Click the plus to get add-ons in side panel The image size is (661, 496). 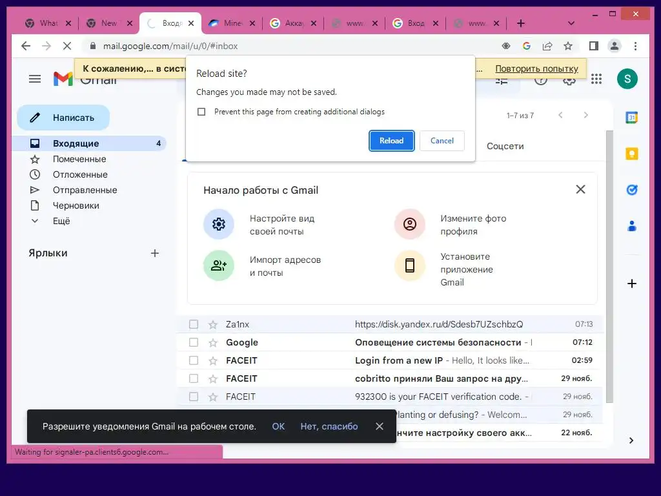pyautogui.click(x=631, y=284)
